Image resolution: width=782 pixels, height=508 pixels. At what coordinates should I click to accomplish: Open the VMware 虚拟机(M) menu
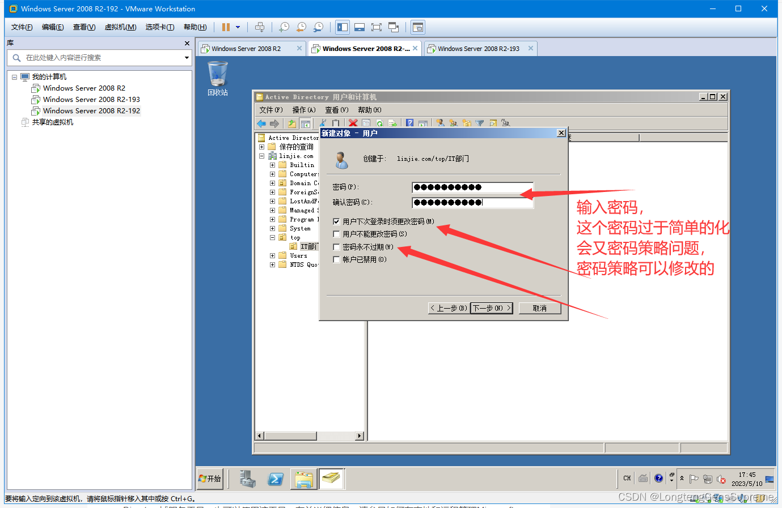pyautogui.click(x=120, y=27)
